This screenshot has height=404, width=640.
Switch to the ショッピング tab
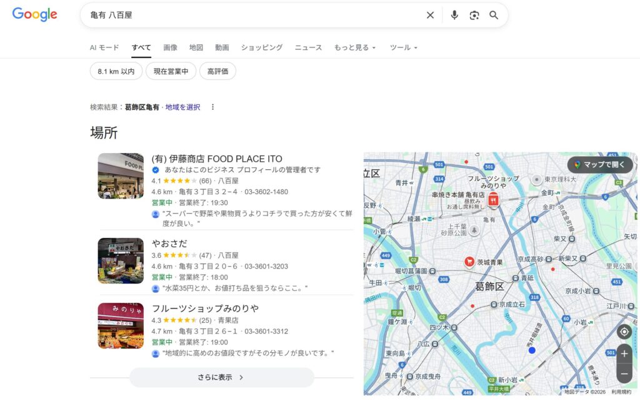pos(261,47)
